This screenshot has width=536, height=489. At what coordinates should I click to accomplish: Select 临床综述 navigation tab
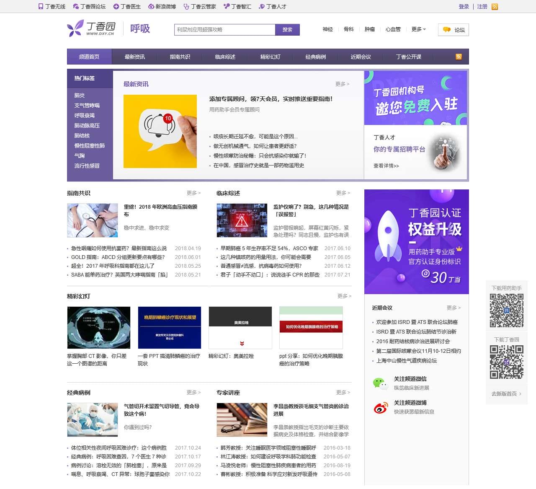pyautogui.click(x=225, y=57)
